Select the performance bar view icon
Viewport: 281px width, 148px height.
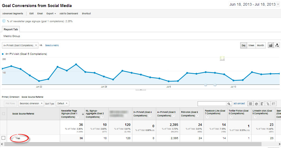click(x=262, y=103)
